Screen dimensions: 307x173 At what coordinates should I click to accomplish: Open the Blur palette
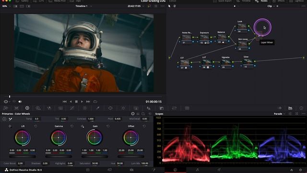coord(149,108)
